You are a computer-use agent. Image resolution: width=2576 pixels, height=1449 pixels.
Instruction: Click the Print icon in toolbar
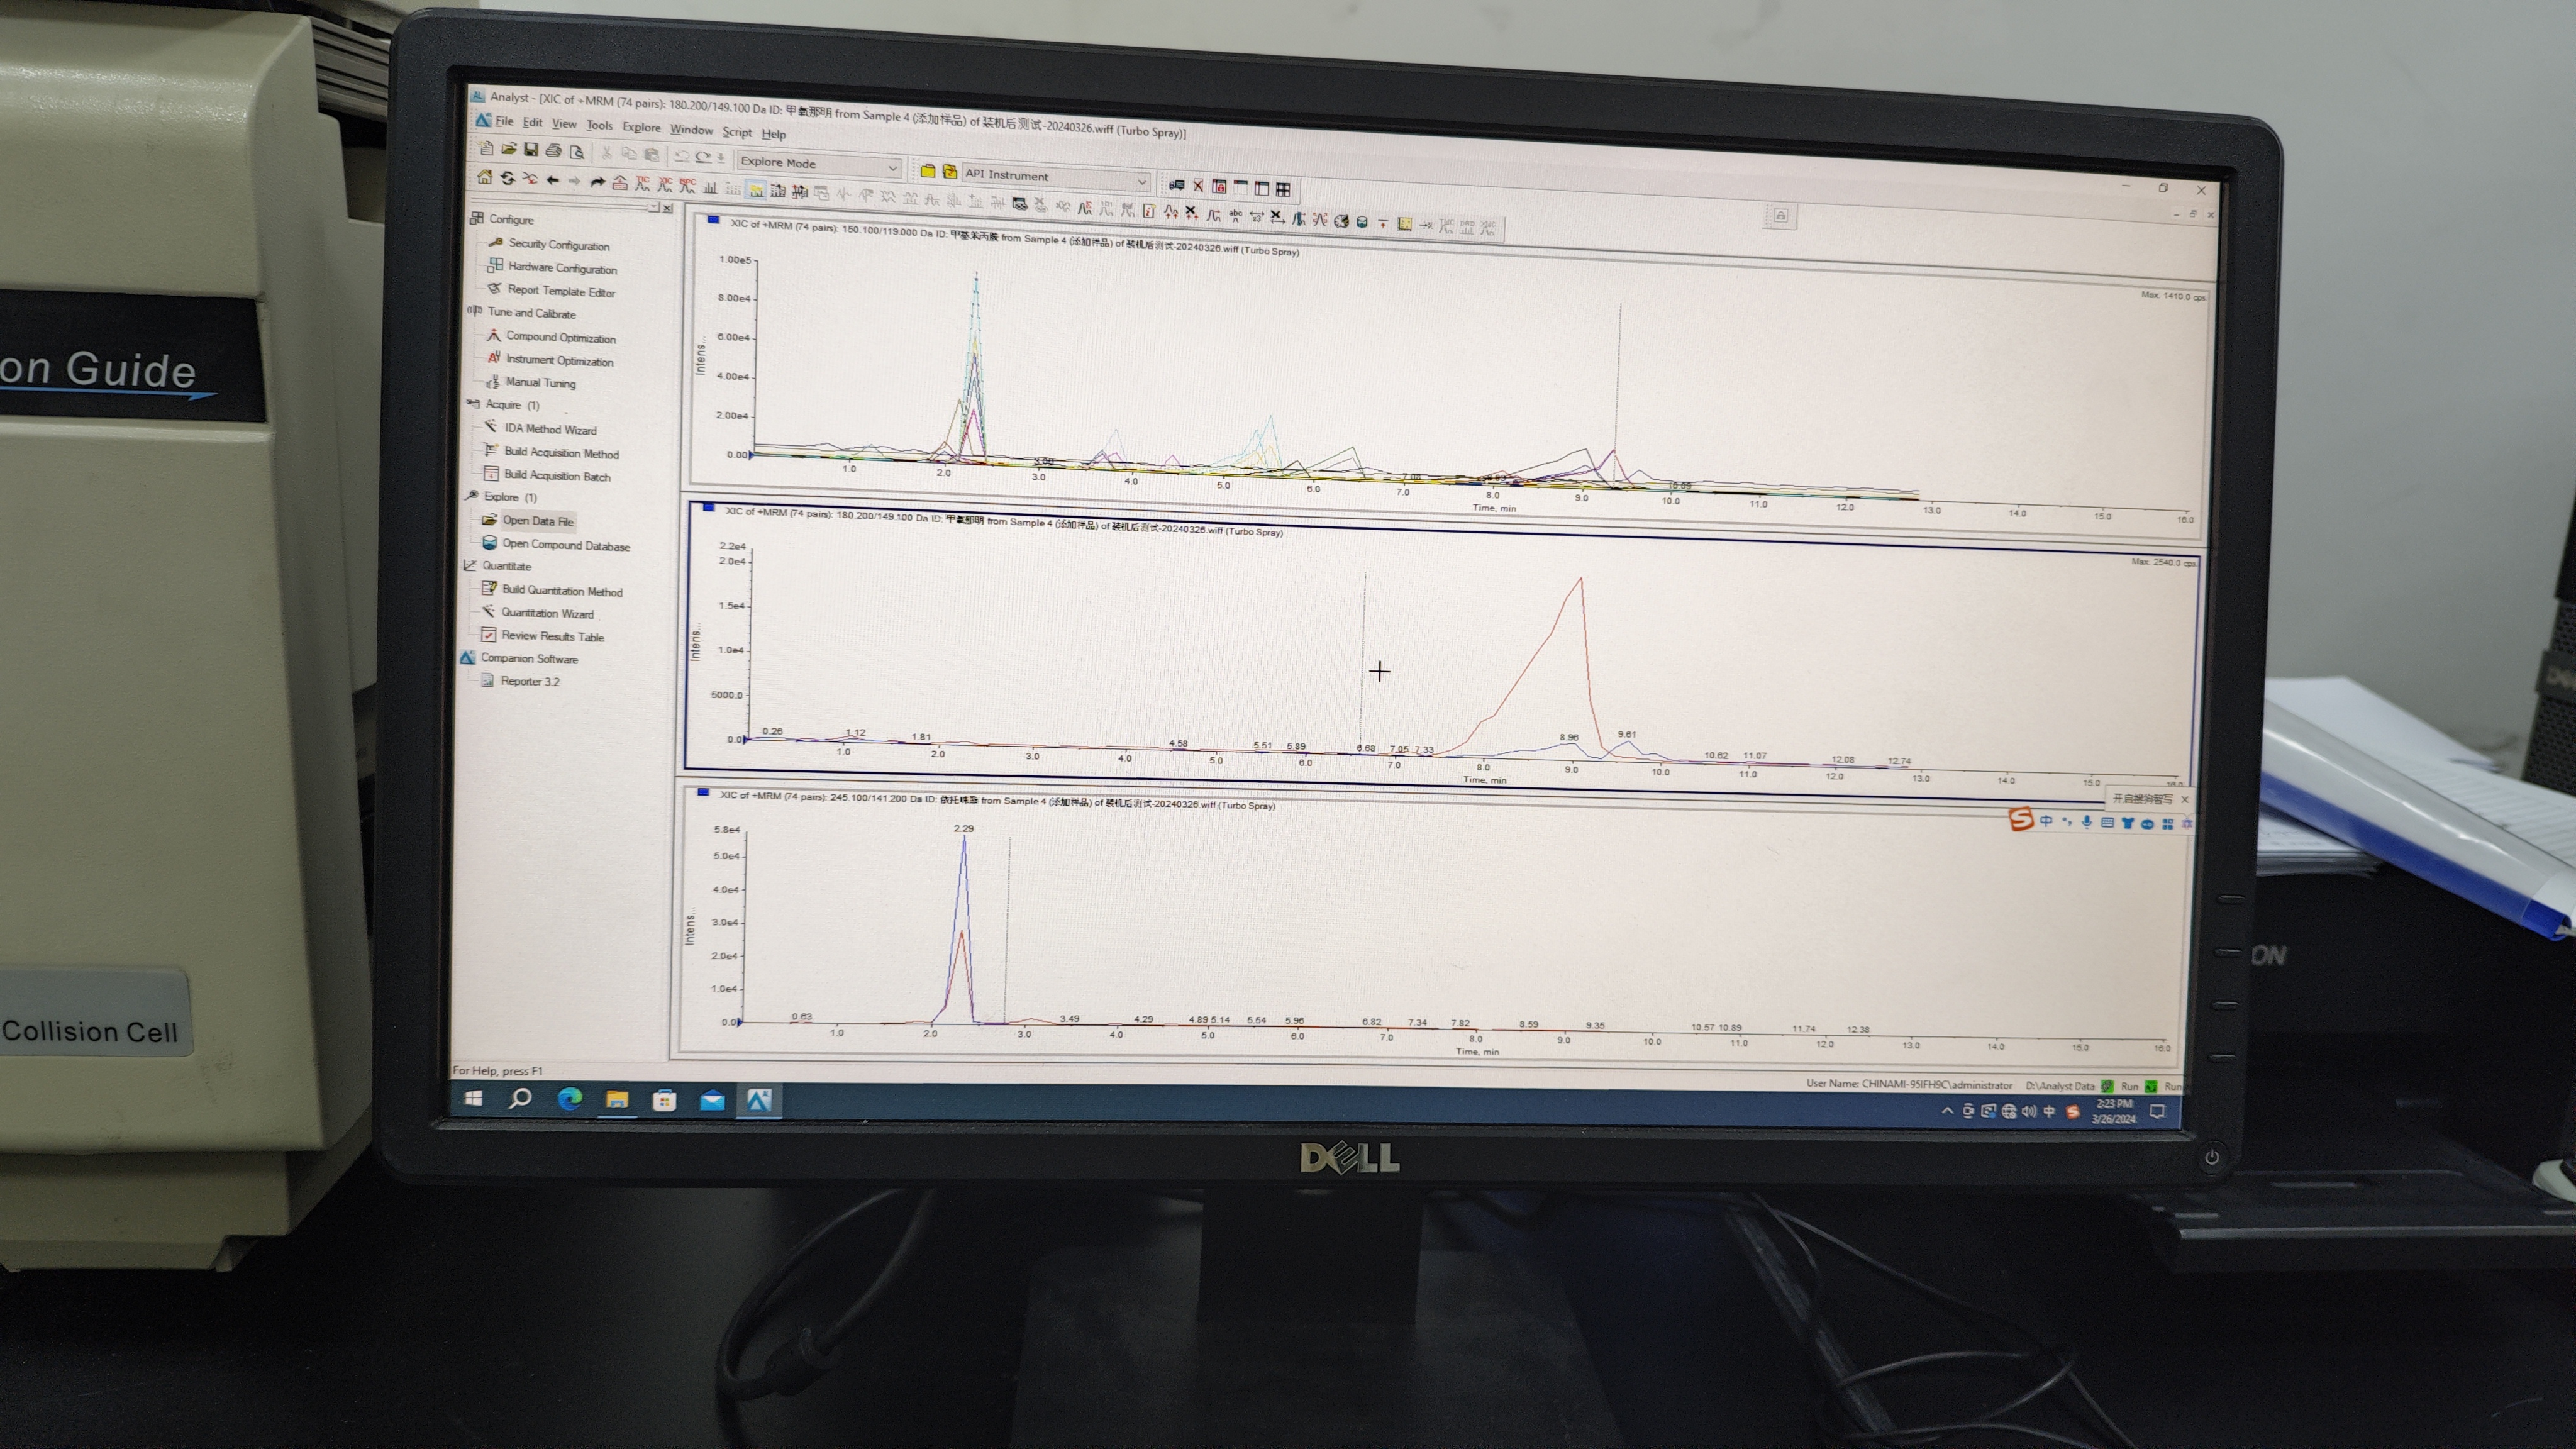coord(553,151)
